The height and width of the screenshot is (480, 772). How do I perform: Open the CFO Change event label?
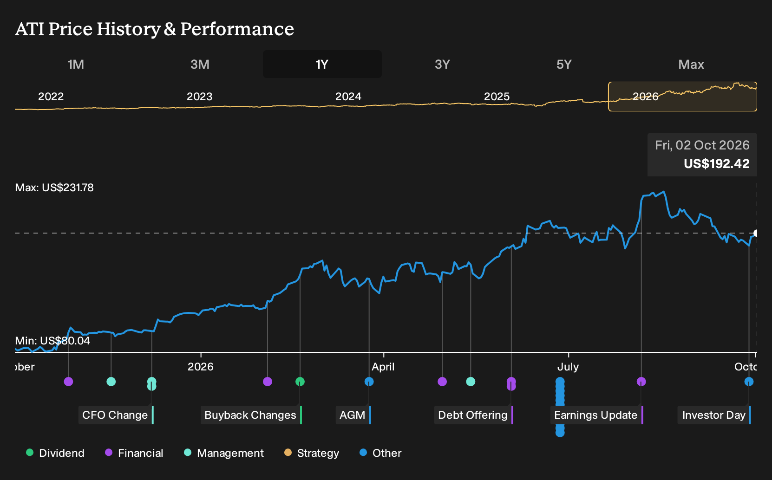point(116,415)
